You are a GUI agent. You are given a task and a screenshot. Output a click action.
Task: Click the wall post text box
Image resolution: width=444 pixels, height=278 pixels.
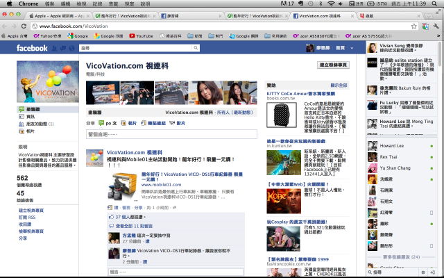[171, 134]
